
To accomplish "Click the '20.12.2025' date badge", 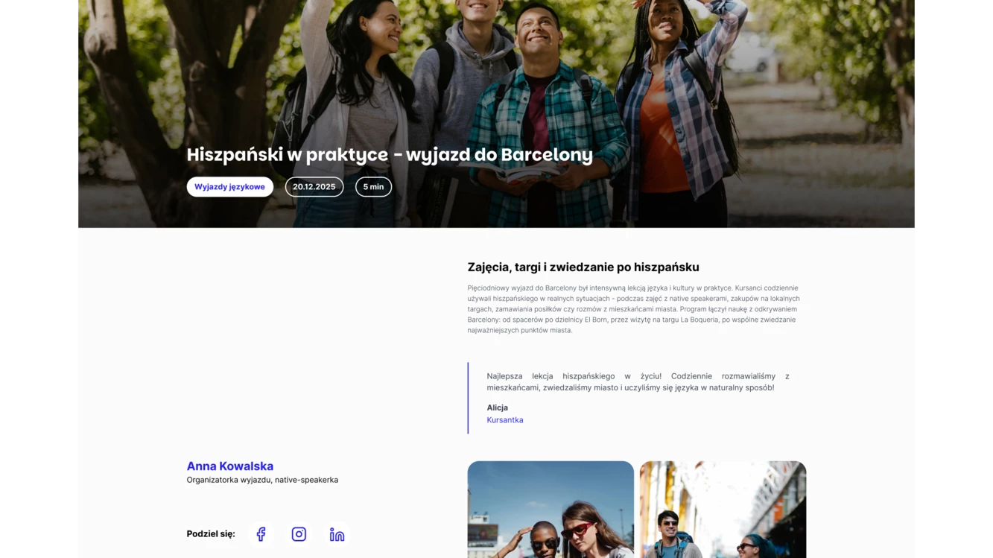I will (x=314, y=186).
